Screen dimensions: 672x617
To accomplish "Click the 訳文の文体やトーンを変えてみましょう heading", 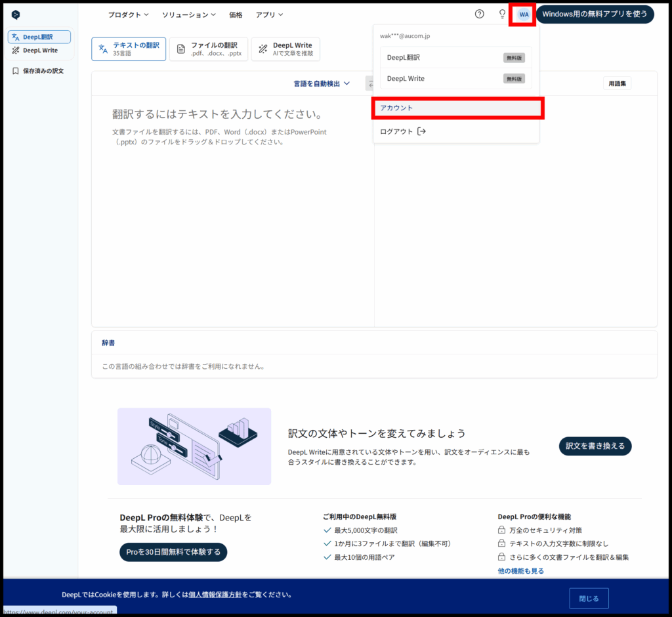I will 377,433.
